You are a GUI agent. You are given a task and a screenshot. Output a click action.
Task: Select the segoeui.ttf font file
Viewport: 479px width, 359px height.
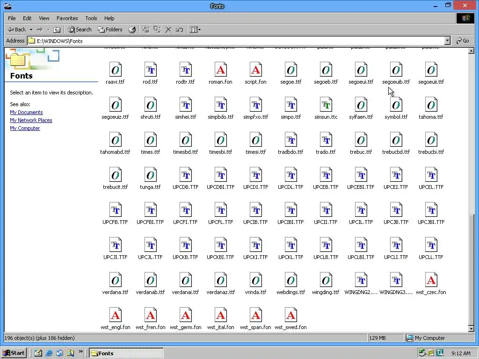(361, 73)
